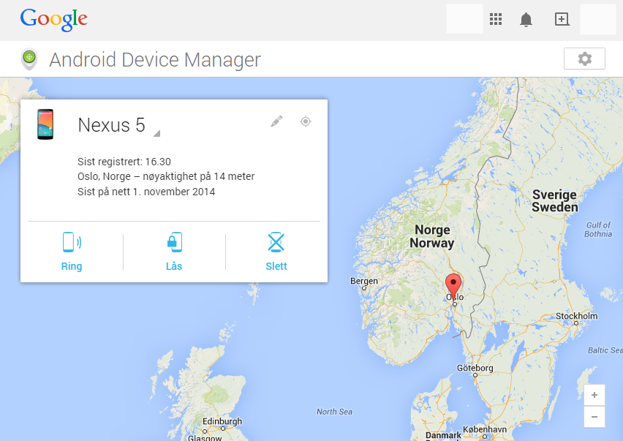Click the Nexus 5 phone thumbnail

45,124
